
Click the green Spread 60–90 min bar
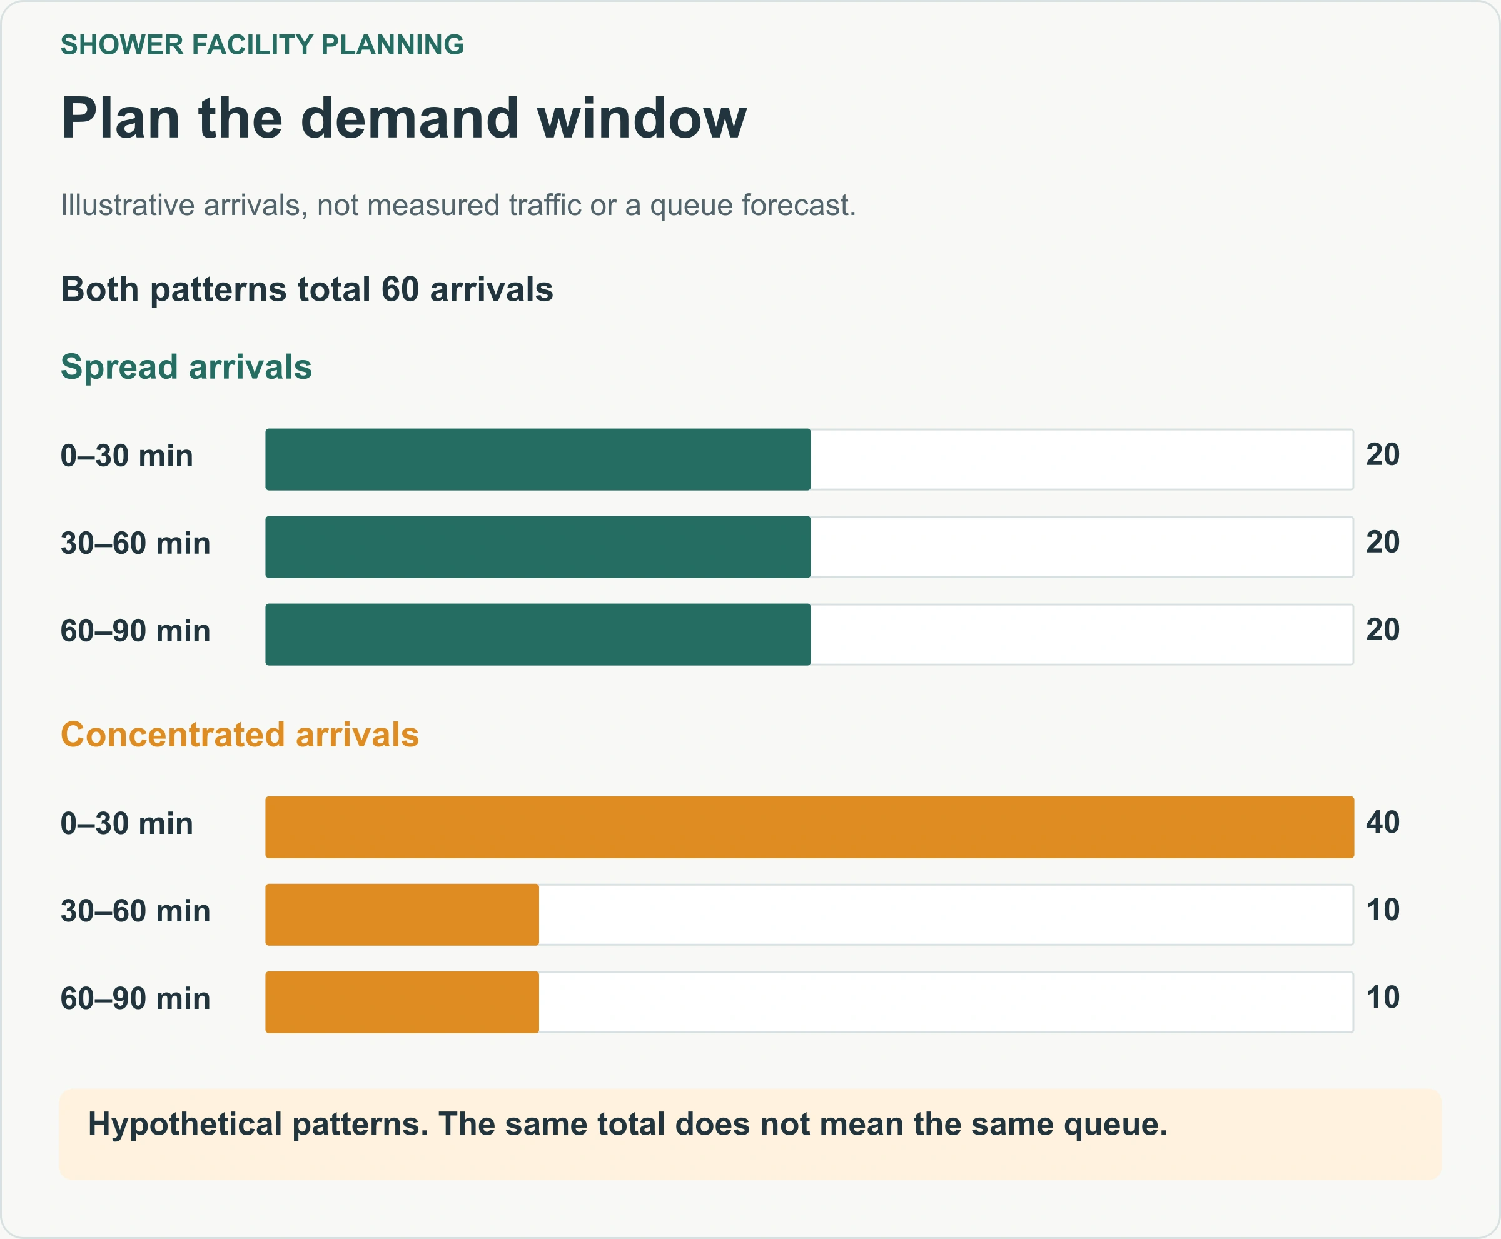538,635
